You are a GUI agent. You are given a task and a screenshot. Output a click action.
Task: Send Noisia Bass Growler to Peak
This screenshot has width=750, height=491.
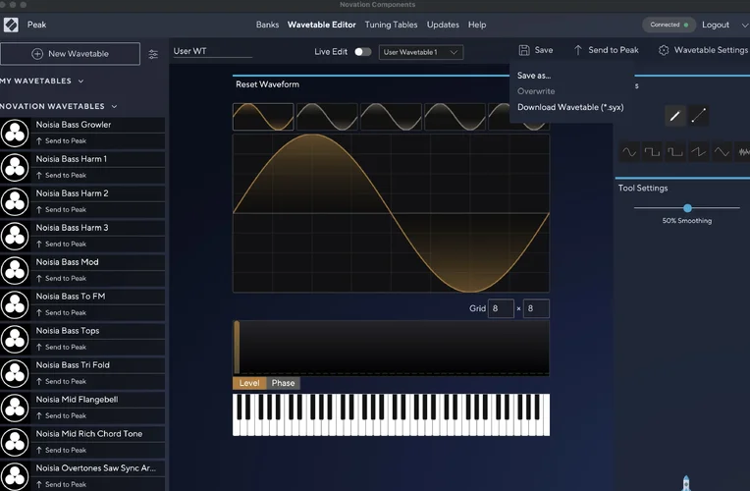61,140
